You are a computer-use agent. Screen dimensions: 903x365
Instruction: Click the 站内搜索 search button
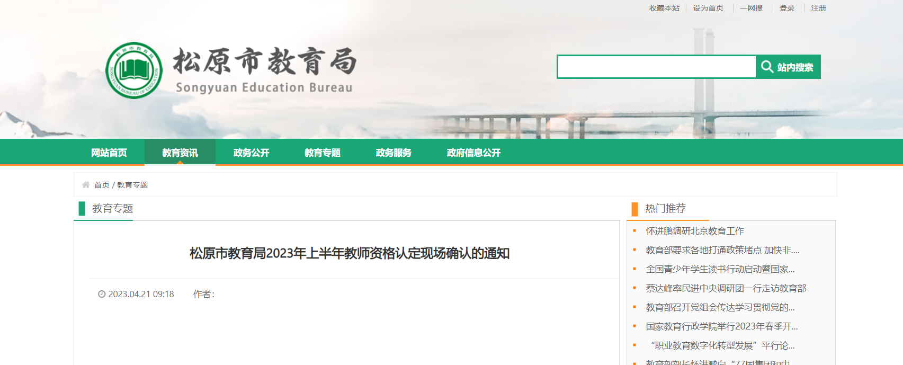[788, 67]
